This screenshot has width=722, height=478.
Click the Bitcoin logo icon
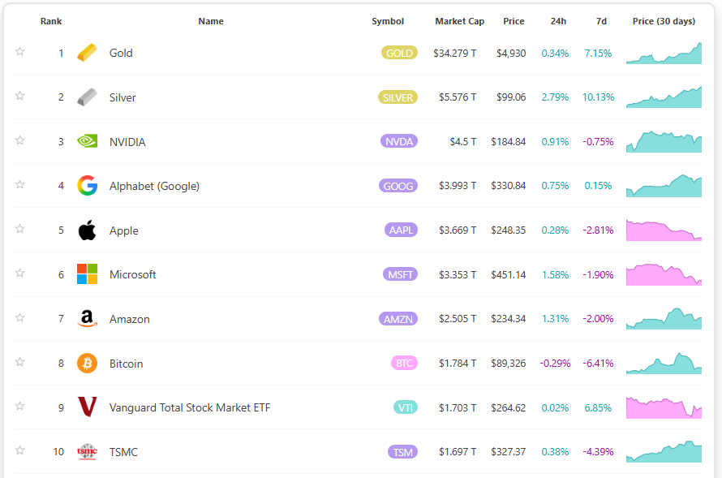pos(87,364)
